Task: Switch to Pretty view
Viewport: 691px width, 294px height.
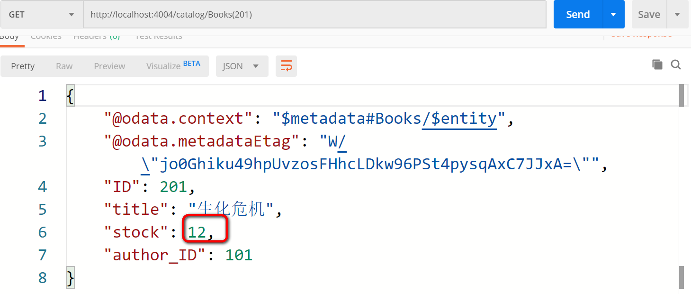Action: pos(23,66)
